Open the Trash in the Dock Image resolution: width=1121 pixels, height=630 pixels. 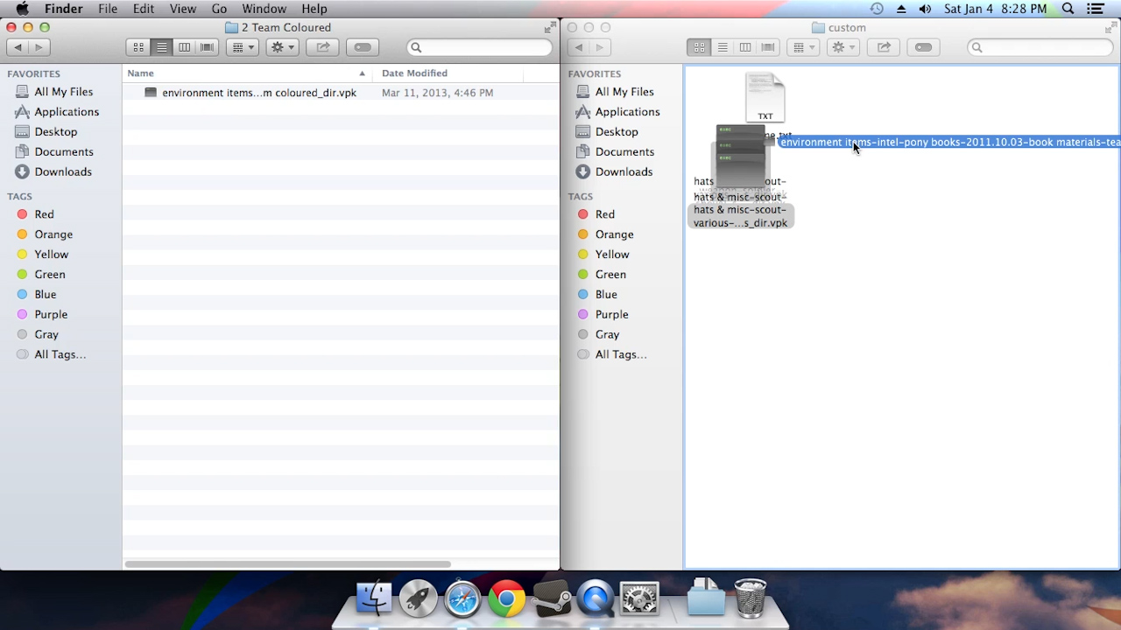pyautogui.click(x=750, y=598)
